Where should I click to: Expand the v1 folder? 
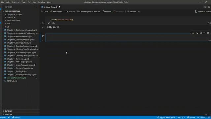8,27
